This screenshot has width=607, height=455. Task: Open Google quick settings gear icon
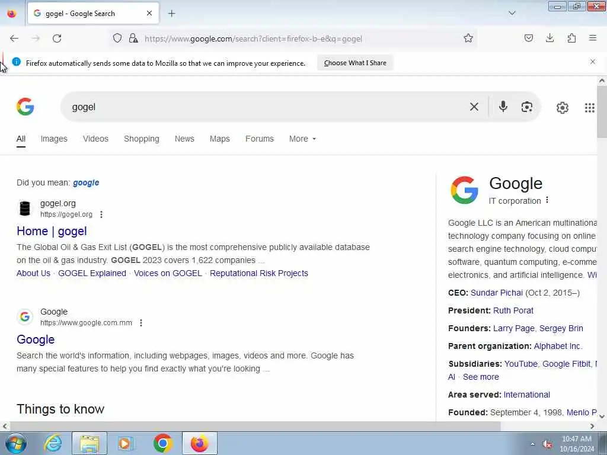point(562,108)
